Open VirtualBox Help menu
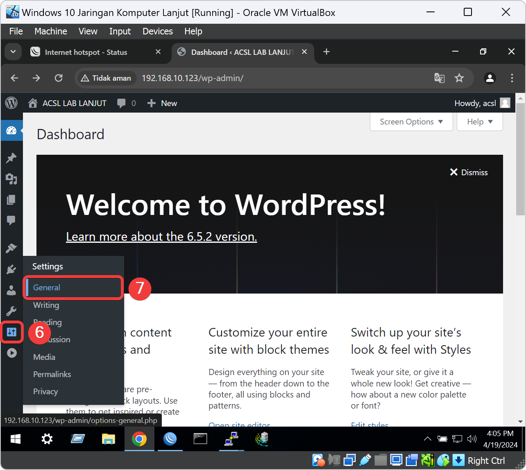Screen dimensions: 526x470 [193, 31]
